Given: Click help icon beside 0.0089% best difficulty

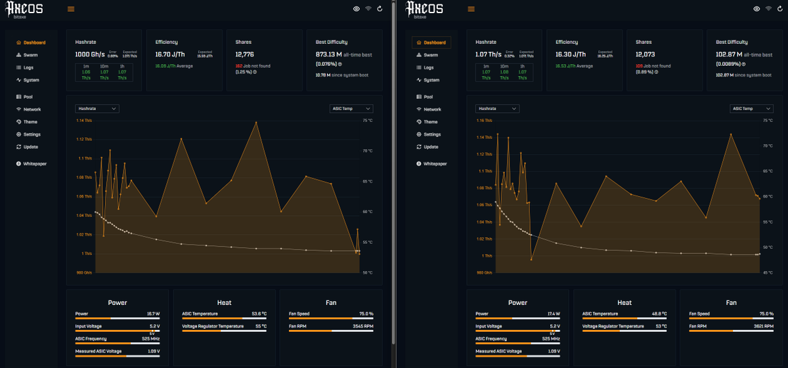Looking at the screenshot, I should (742, 64).
